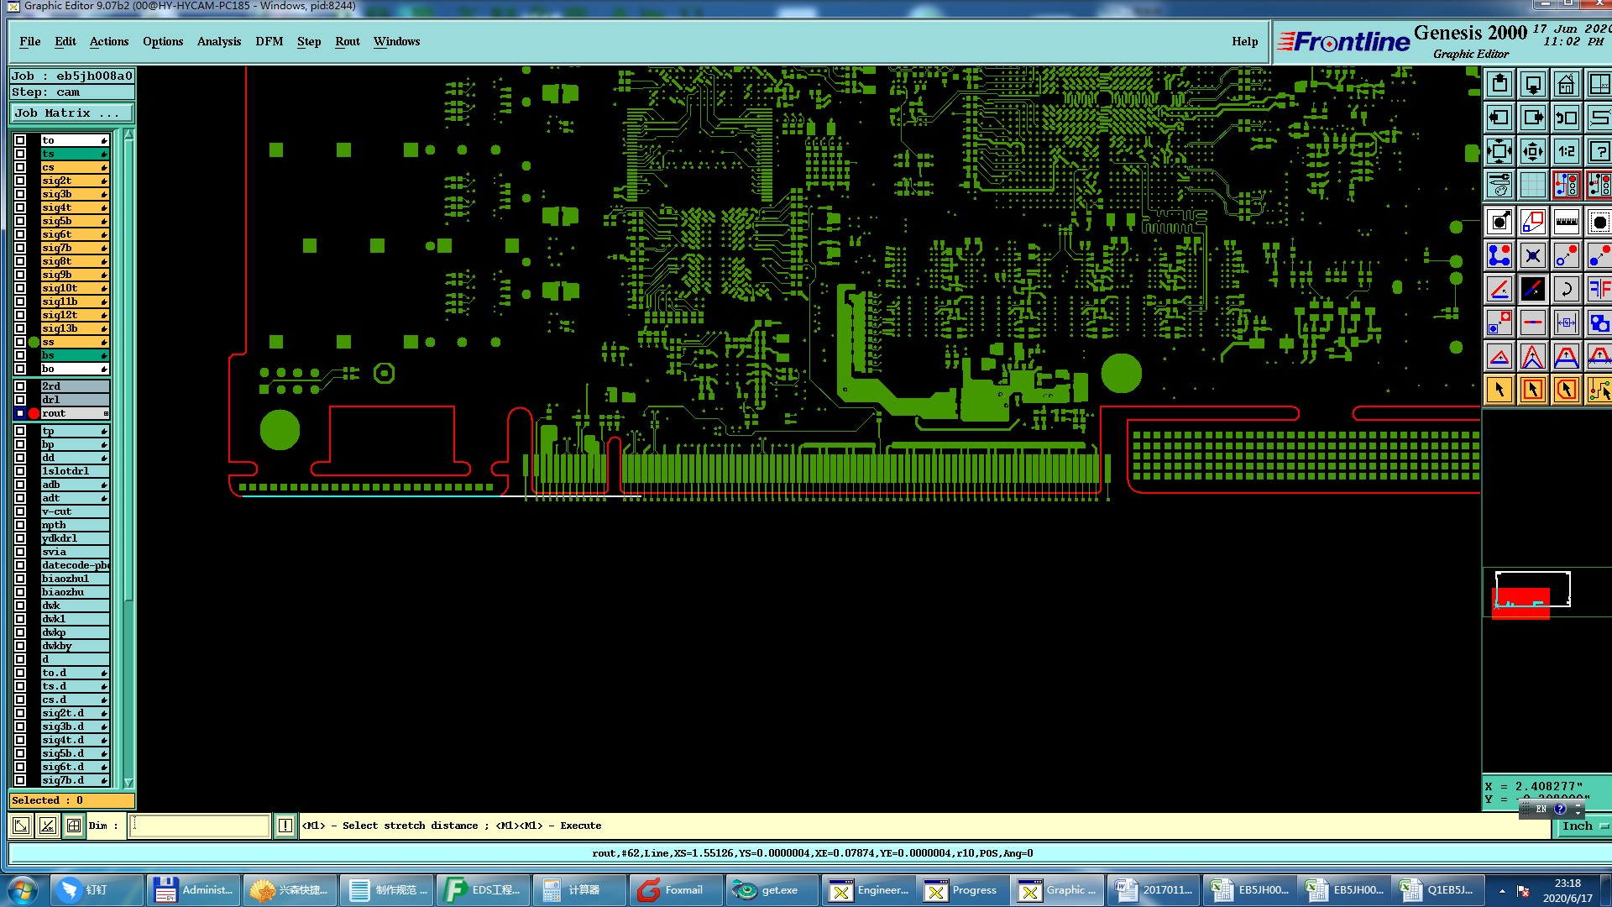Click the 1:2 zoom ratio icon
The width and height of the screenshot is (1612, 907).
tap(1566, 151)
